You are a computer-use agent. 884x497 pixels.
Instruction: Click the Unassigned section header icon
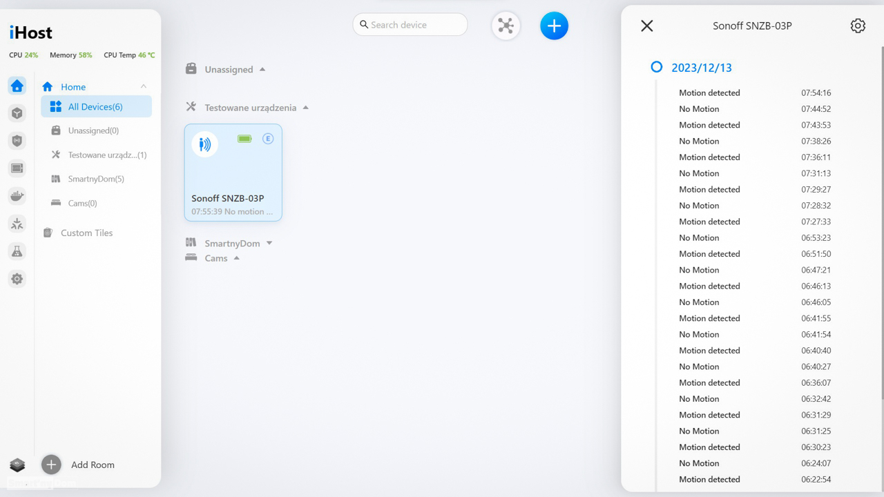[191, 68]
